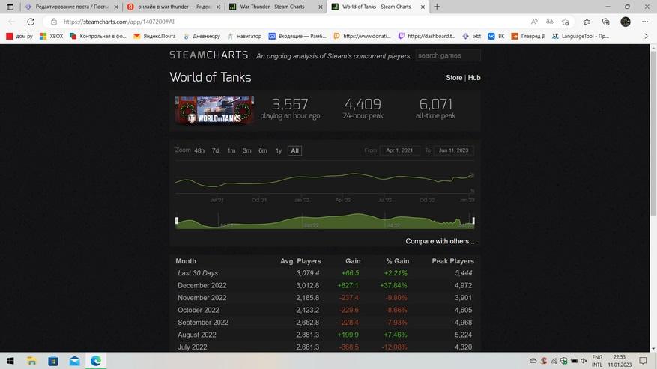Click the back navigation arrow
657x369 pixels.
(x=12, y=22)
